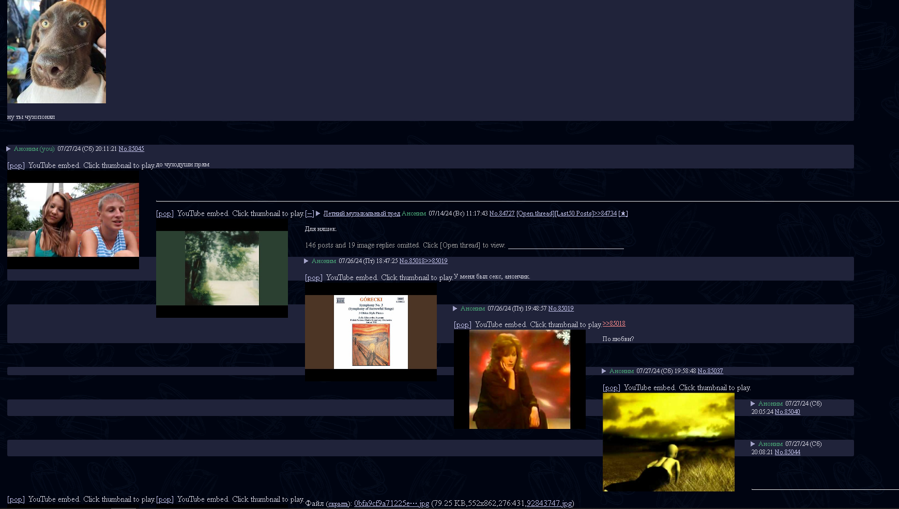The height and width of the screenshot is (509, 899).
Task: Click the bottom-left [pop] link
Action: [16, 499]
